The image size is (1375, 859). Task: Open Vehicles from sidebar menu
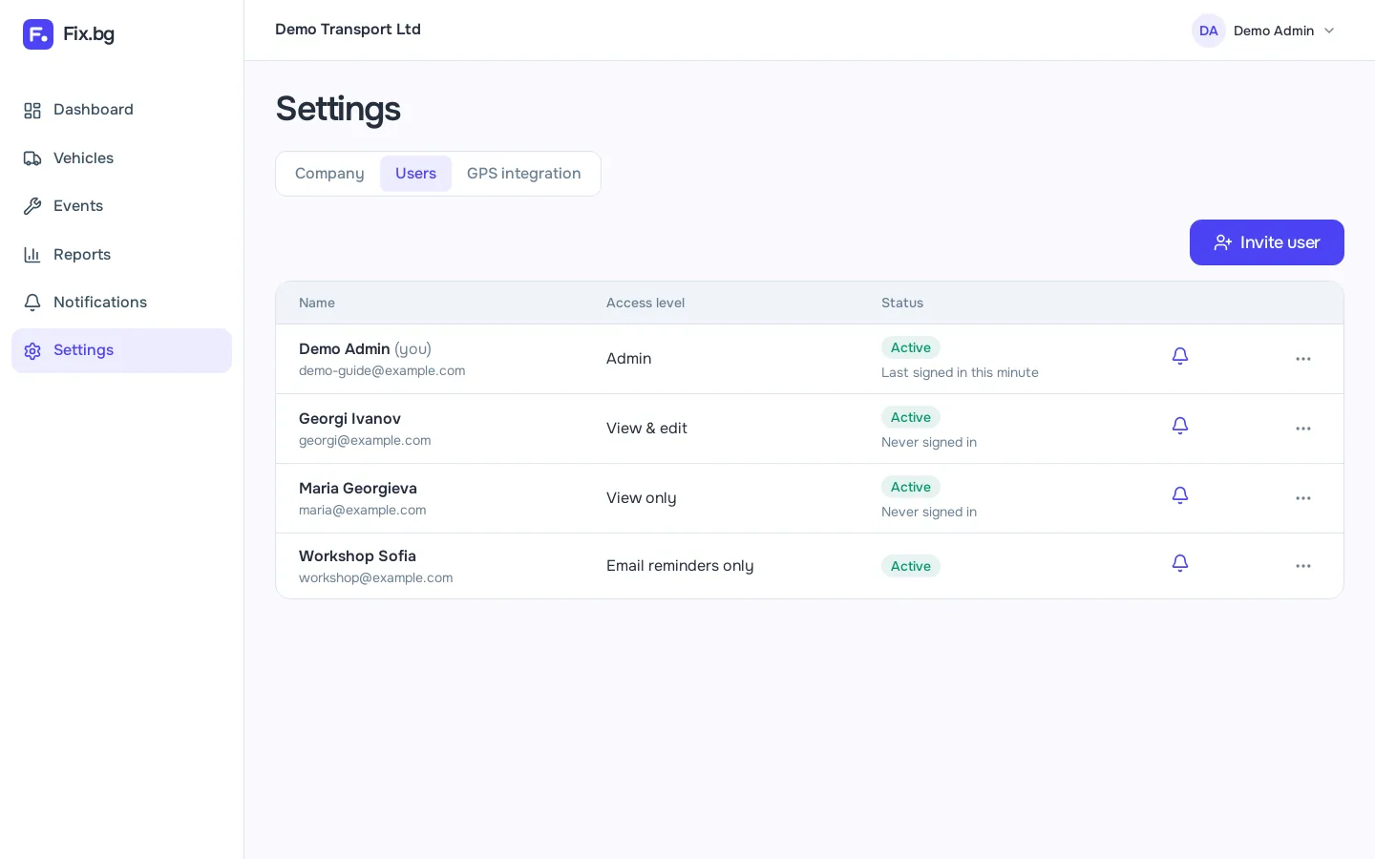[121, 158]
